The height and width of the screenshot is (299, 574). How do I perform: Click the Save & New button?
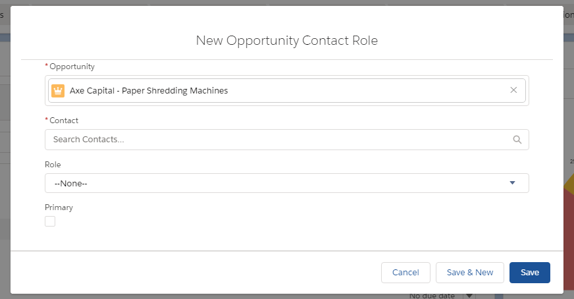(x=469, y=273)
